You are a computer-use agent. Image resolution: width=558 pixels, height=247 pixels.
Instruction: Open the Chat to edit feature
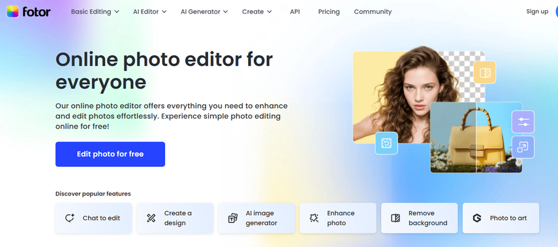(x=93, y=218)
